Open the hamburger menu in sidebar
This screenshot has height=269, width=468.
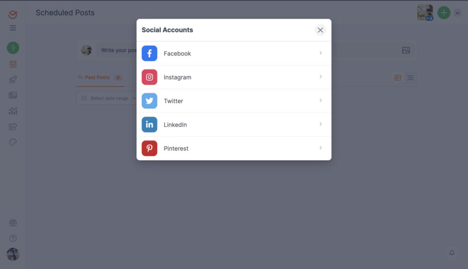tap(13, 28)
